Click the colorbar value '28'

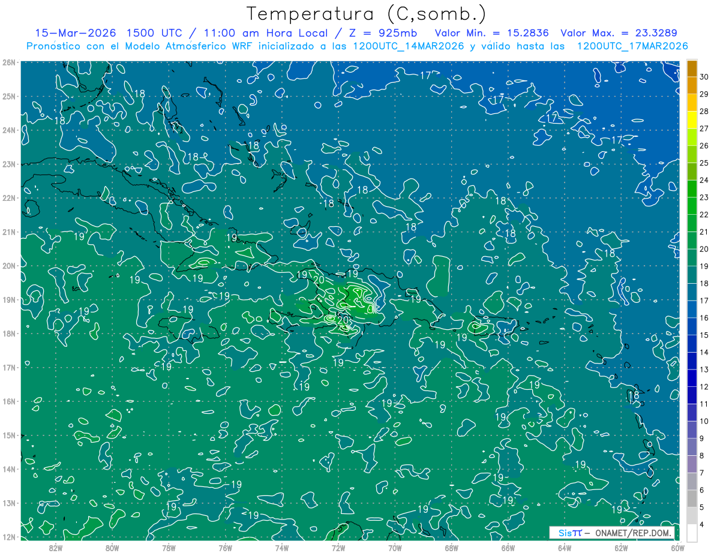[x=704, y=112]
